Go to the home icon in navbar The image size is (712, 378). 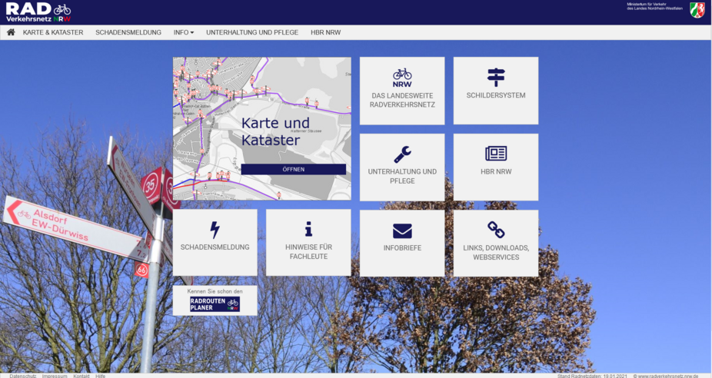coord(11,32)
